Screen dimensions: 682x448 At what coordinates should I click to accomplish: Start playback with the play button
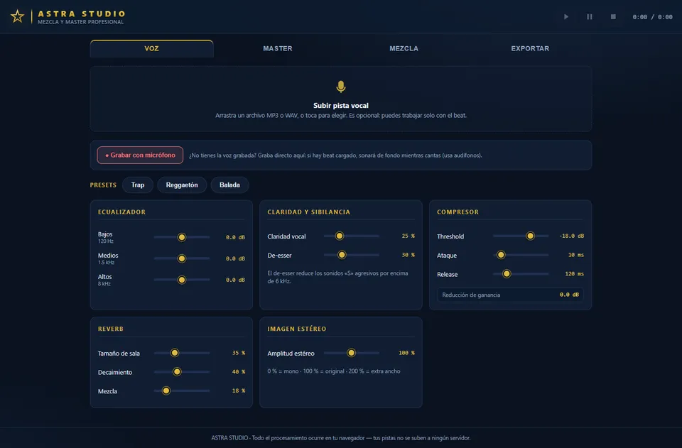566,16
